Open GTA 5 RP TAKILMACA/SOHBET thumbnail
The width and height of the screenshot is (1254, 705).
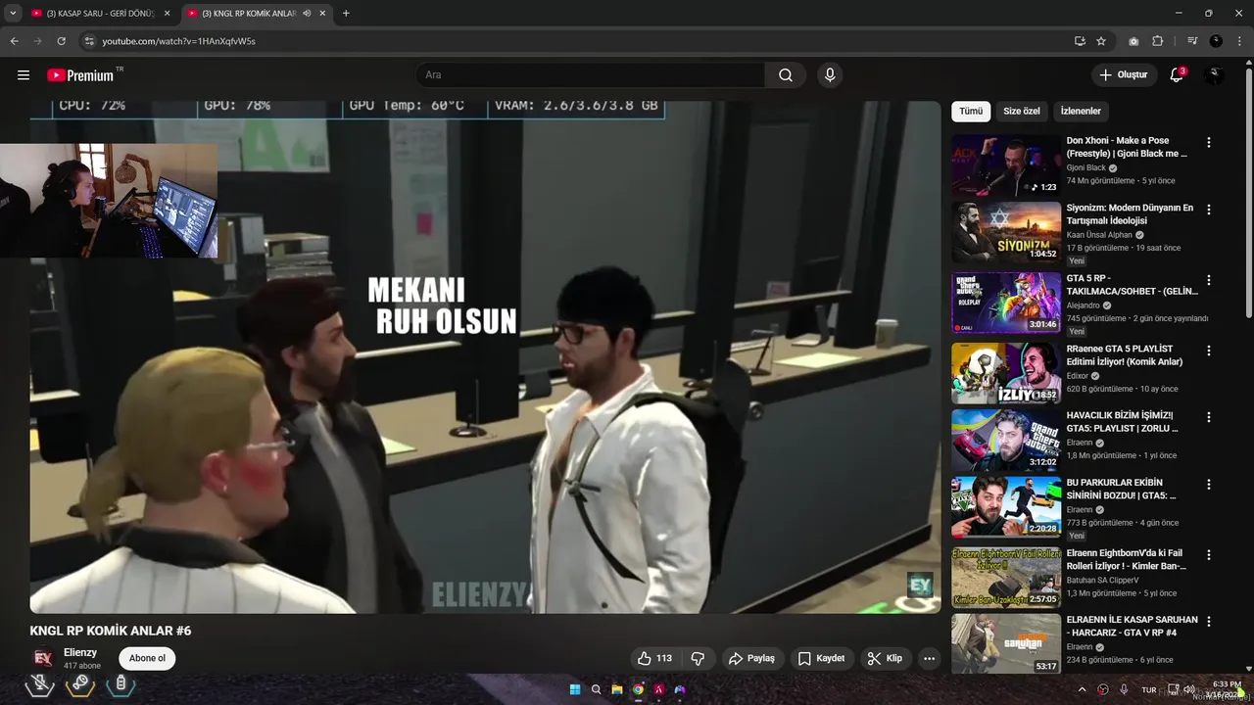tap(1006, 303)
